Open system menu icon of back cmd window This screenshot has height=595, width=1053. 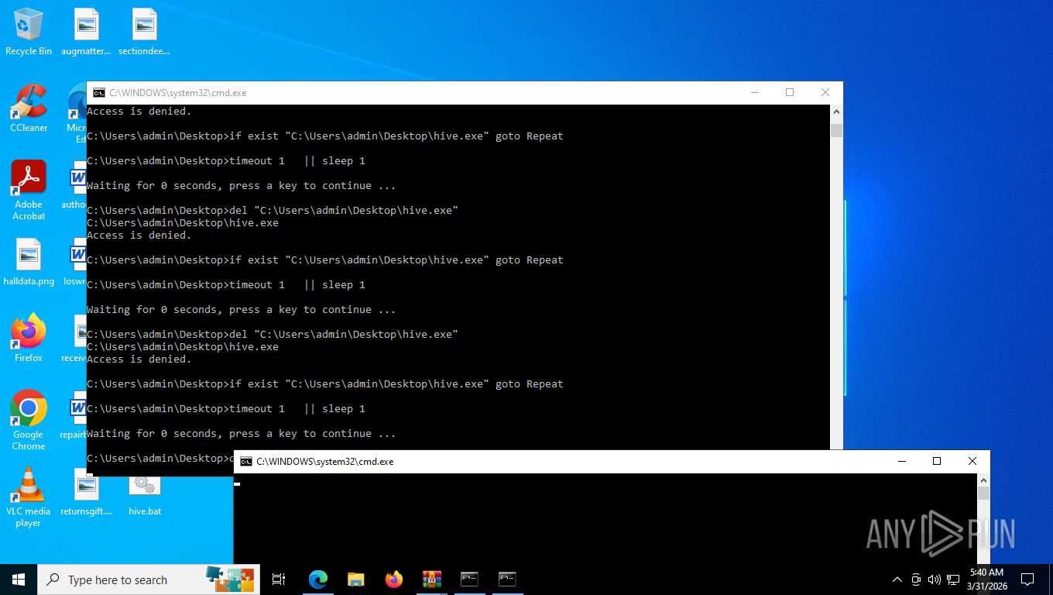98,93
